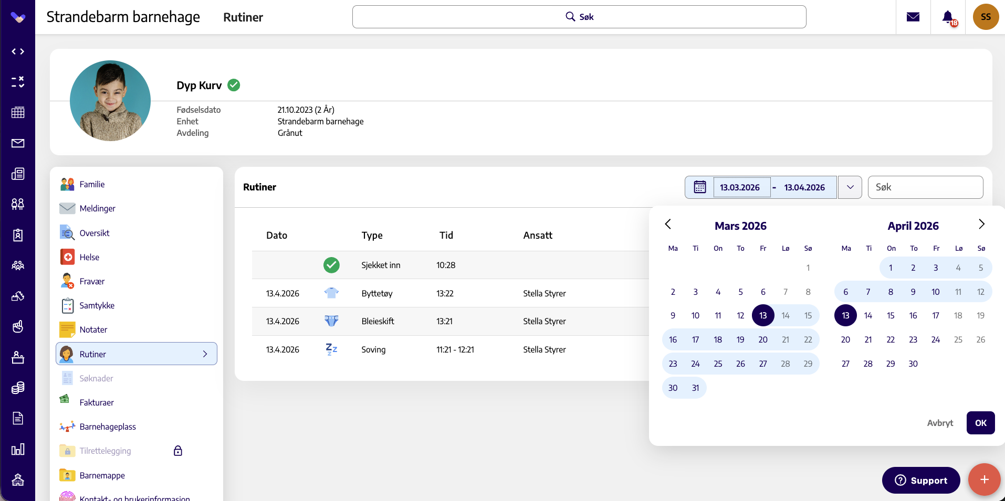1005x501 pixels.
Task: Click Avbryt to cancel date selection
Action: click(939, 423)
